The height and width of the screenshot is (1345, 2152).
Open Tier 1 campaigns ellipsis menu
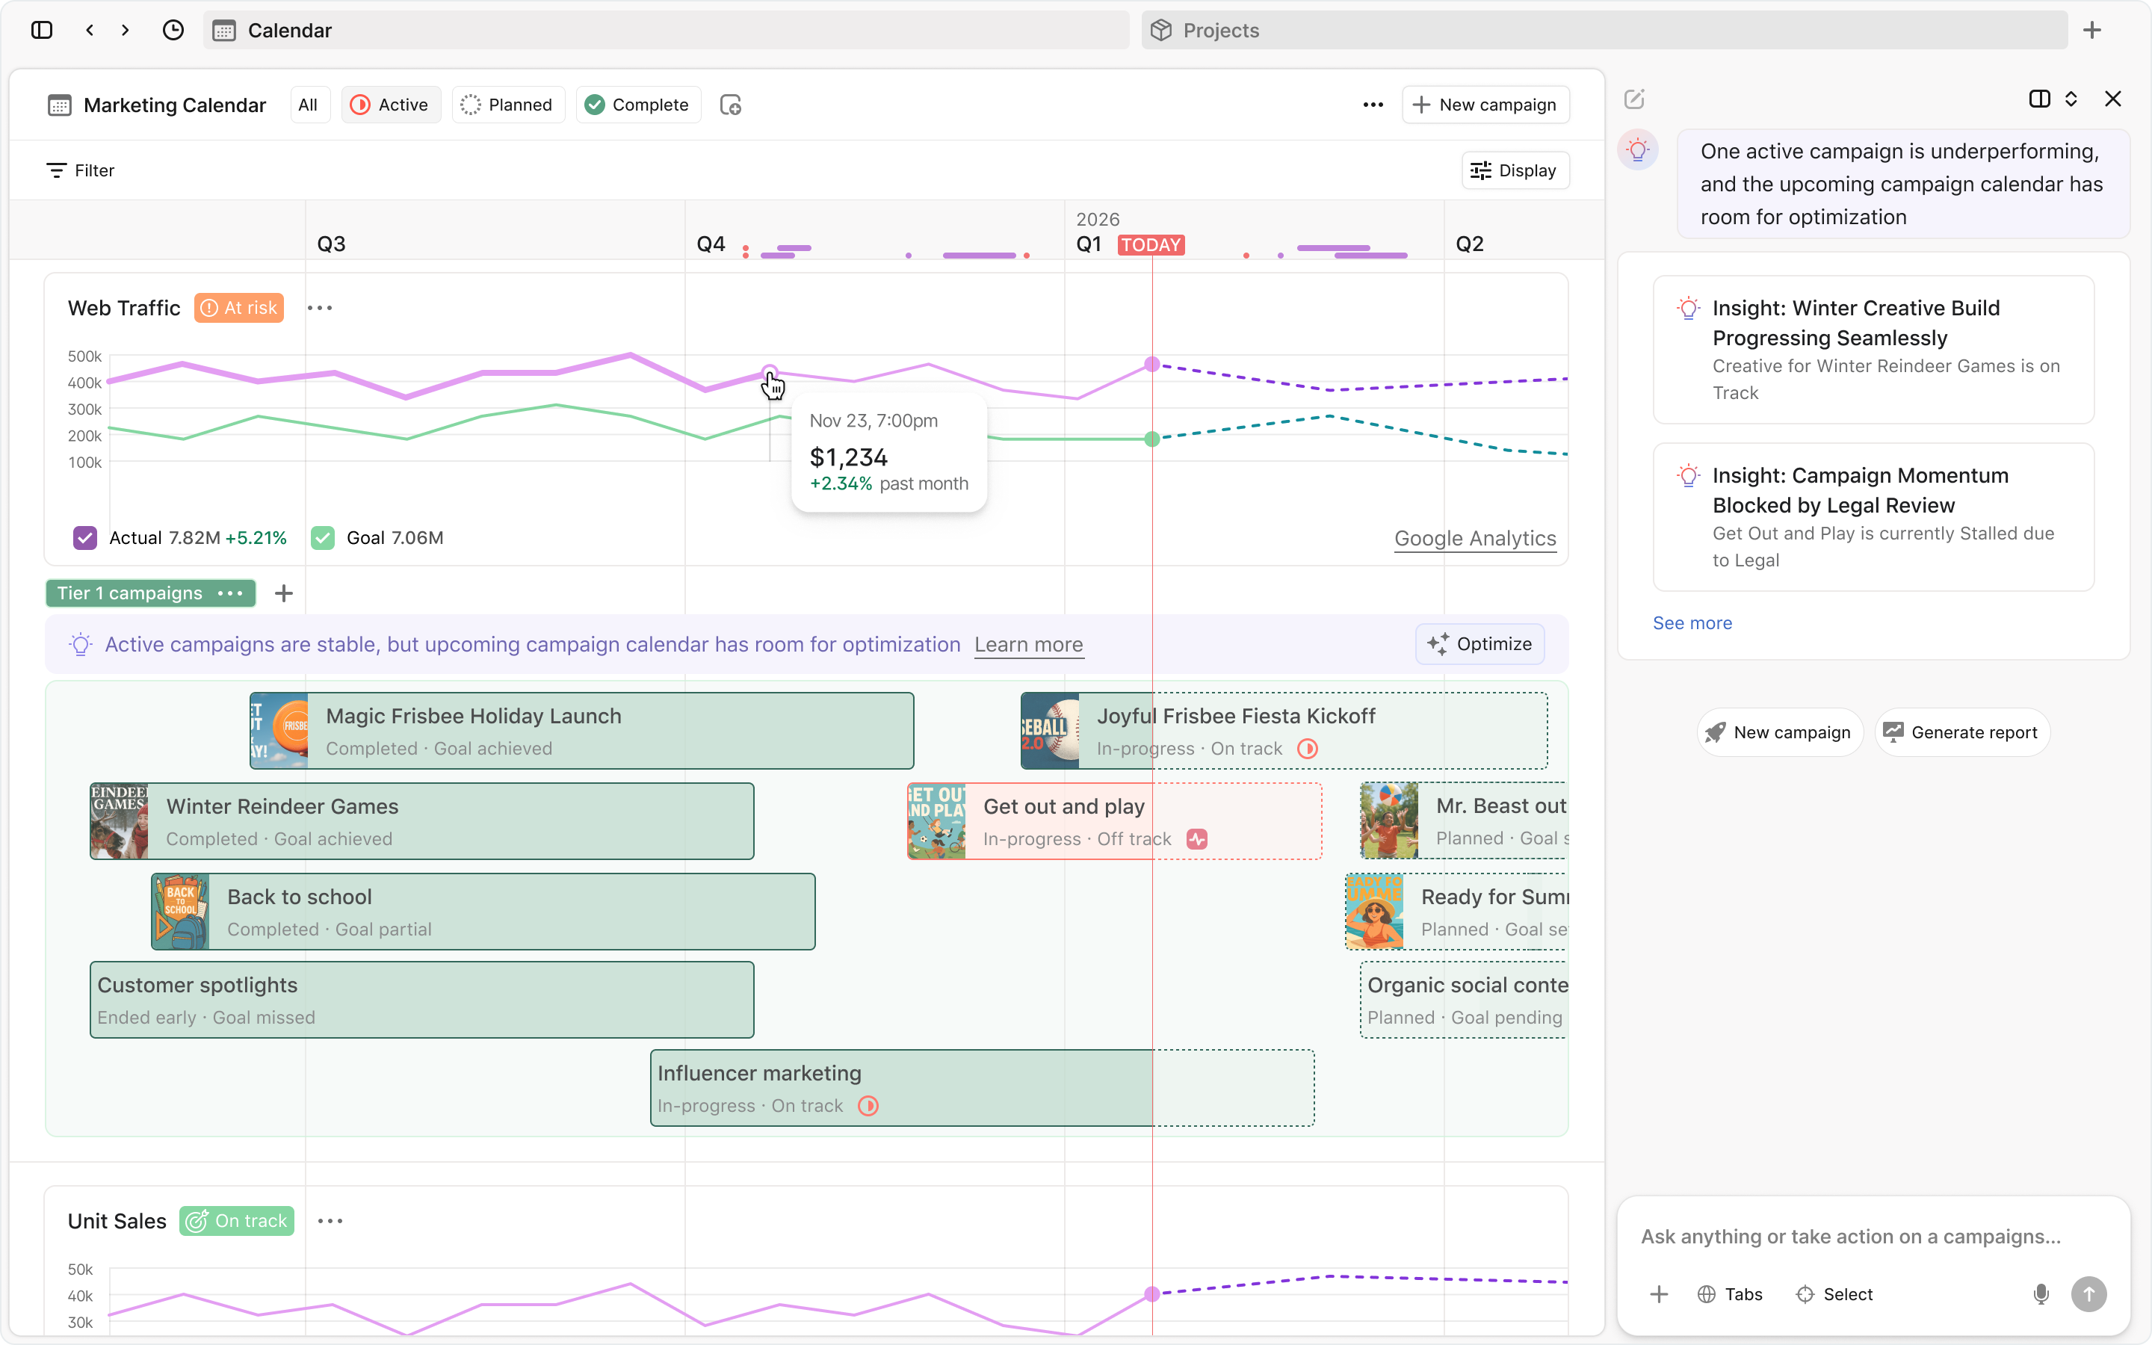pyautogui.click(x=230, y=593)
